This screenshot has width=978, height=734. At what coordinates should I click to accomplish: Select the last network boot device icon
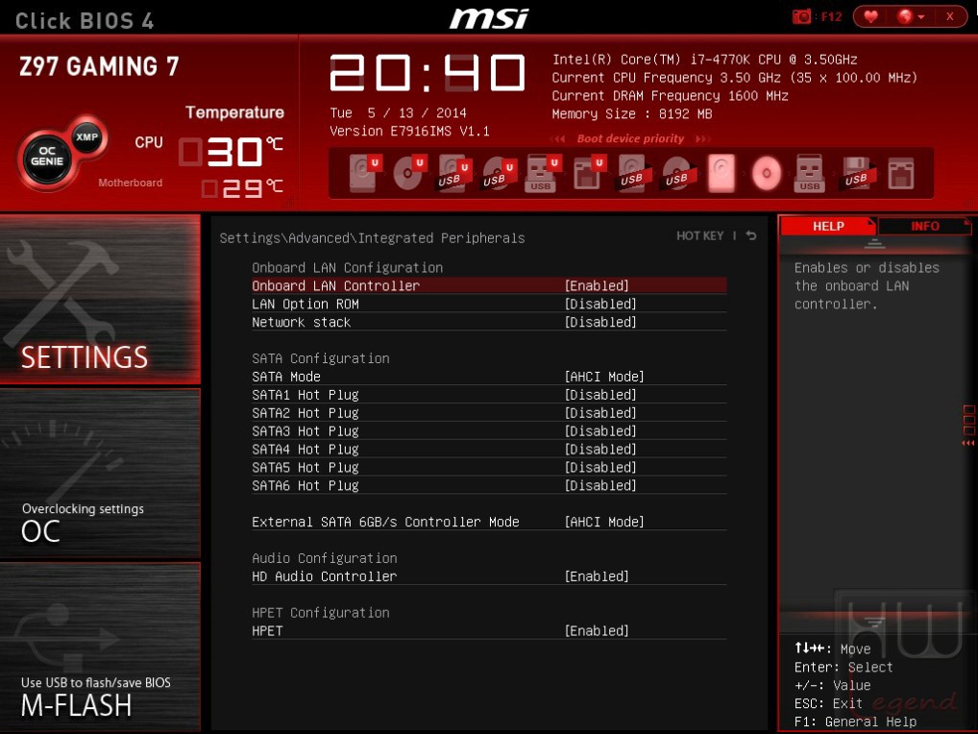coord(901,173)
